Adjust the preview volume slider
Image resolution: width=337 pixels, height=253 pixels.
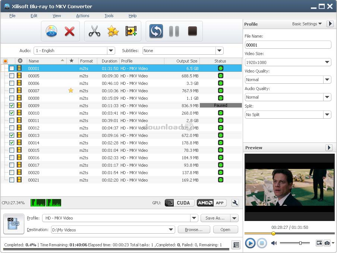tap(300, 243)
